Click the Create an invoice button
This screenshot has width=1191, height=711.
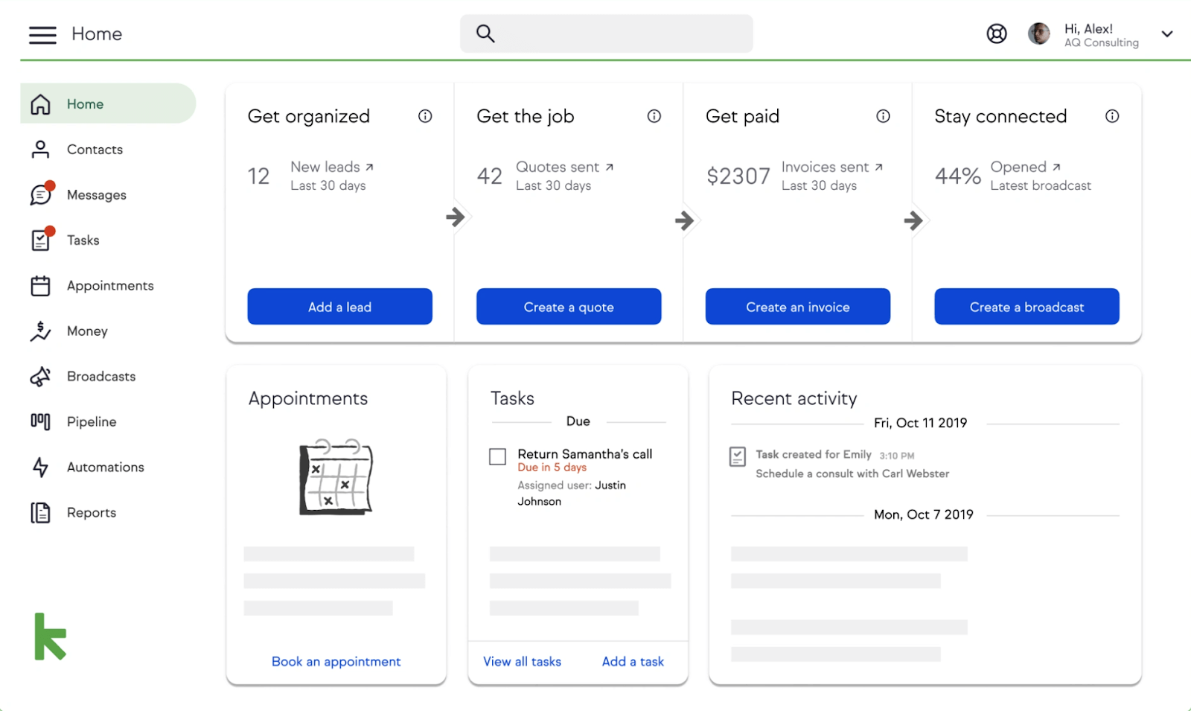tap(798, 307)
